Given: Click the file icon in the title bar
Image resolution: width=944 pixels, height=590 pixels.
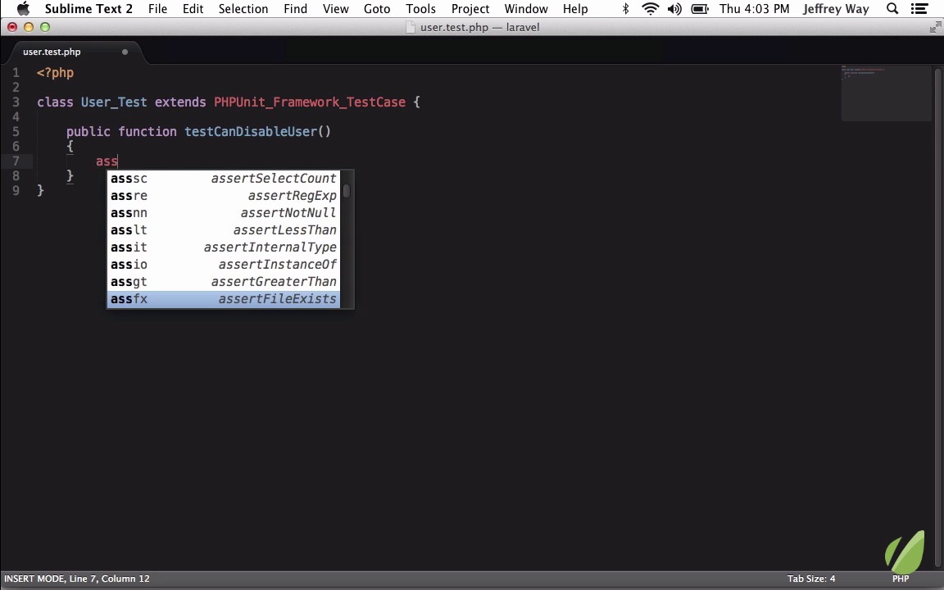Looking at the screenshot, I should (411, 27).
